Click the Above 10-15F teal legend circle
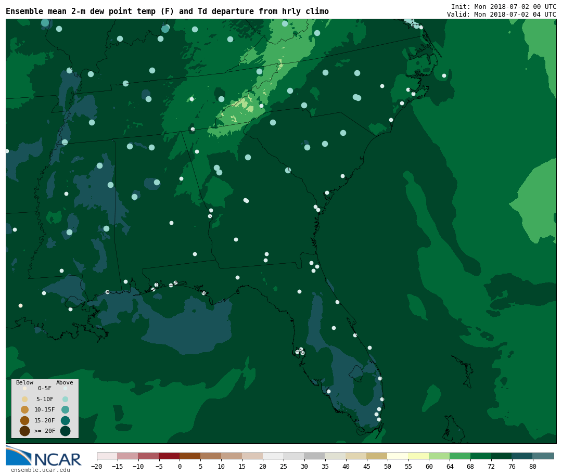The height and width of the screenshot is (476, 562). click(x=65, y=409)
